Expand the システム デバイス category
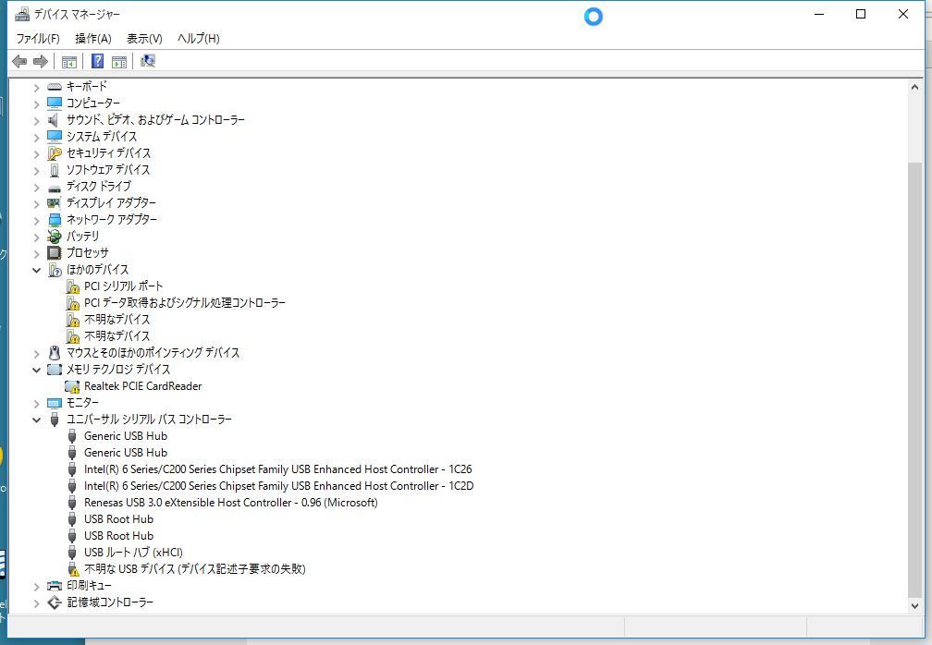Viewport: 932px width, 645px height. pyautogui.click(x=36, y=137)
